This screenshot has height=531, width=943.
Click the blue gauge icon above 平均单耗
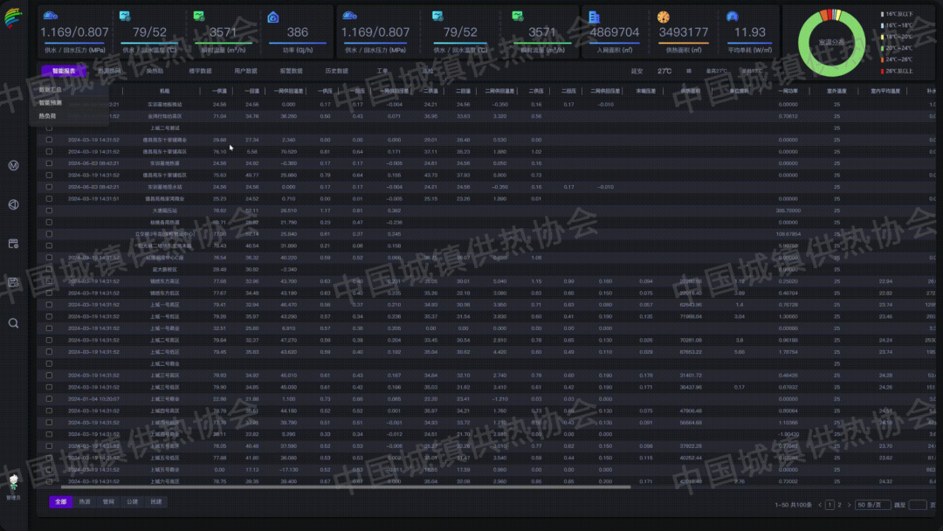[x=732, y=17]
